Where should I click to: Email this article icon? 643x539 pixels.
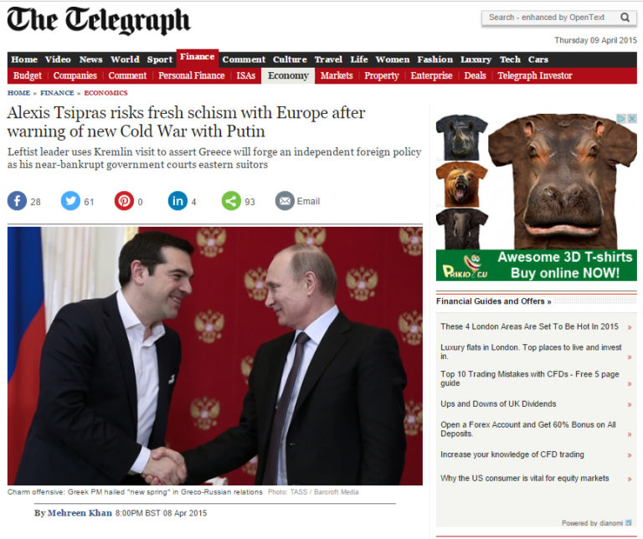coord(285,201)
